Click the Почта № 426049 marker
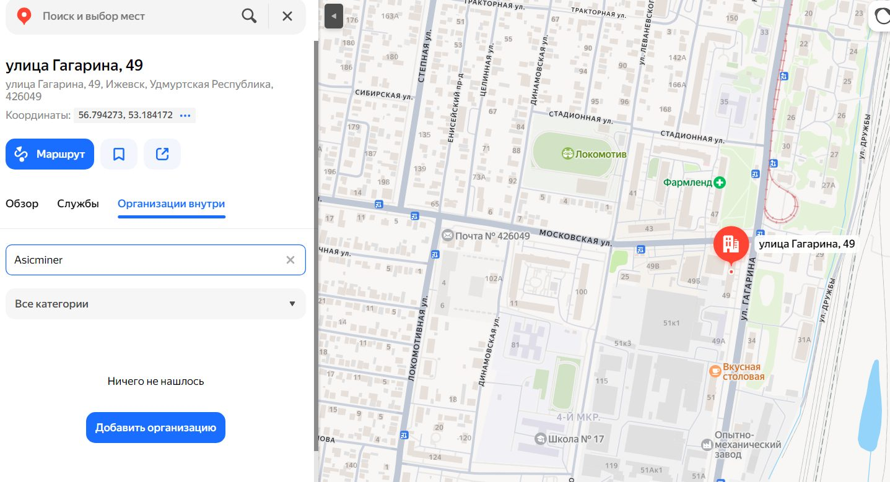The width and height of the screenshot is (890, 482). tap(447, 236)
